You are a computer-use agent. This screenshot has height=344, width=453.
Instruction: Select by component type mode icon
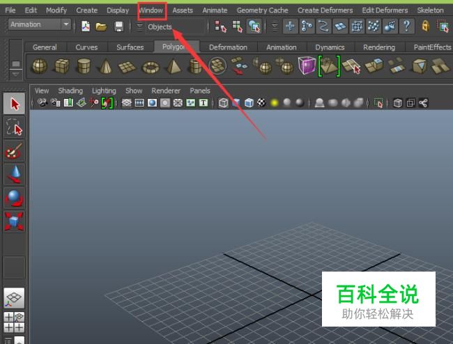(254, 26)
